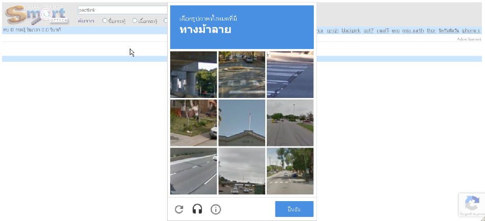Select the tree-lined street tile
485x221 pixels.
click(x=290, y=171)
